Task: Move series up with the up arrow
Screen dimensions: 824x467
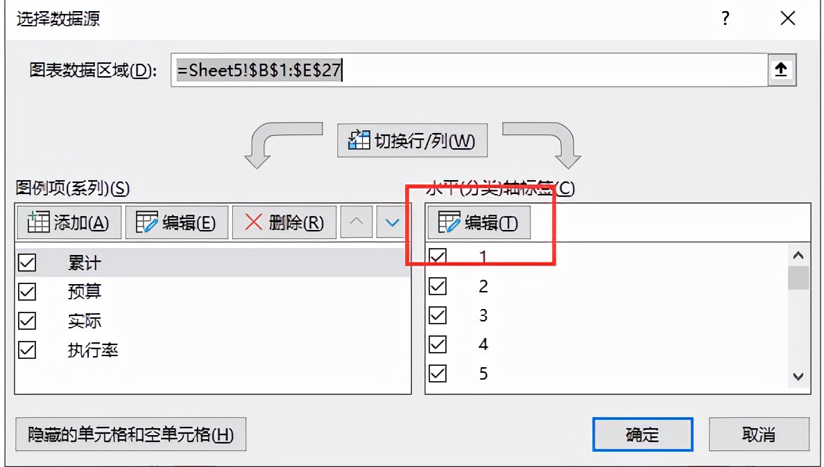Action: coord(357,222)
